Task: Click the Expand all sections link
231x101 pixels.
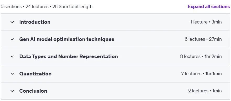Action: 208,7
